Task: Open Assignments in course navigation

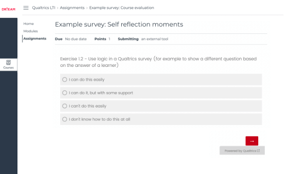Action: [35, 38]
